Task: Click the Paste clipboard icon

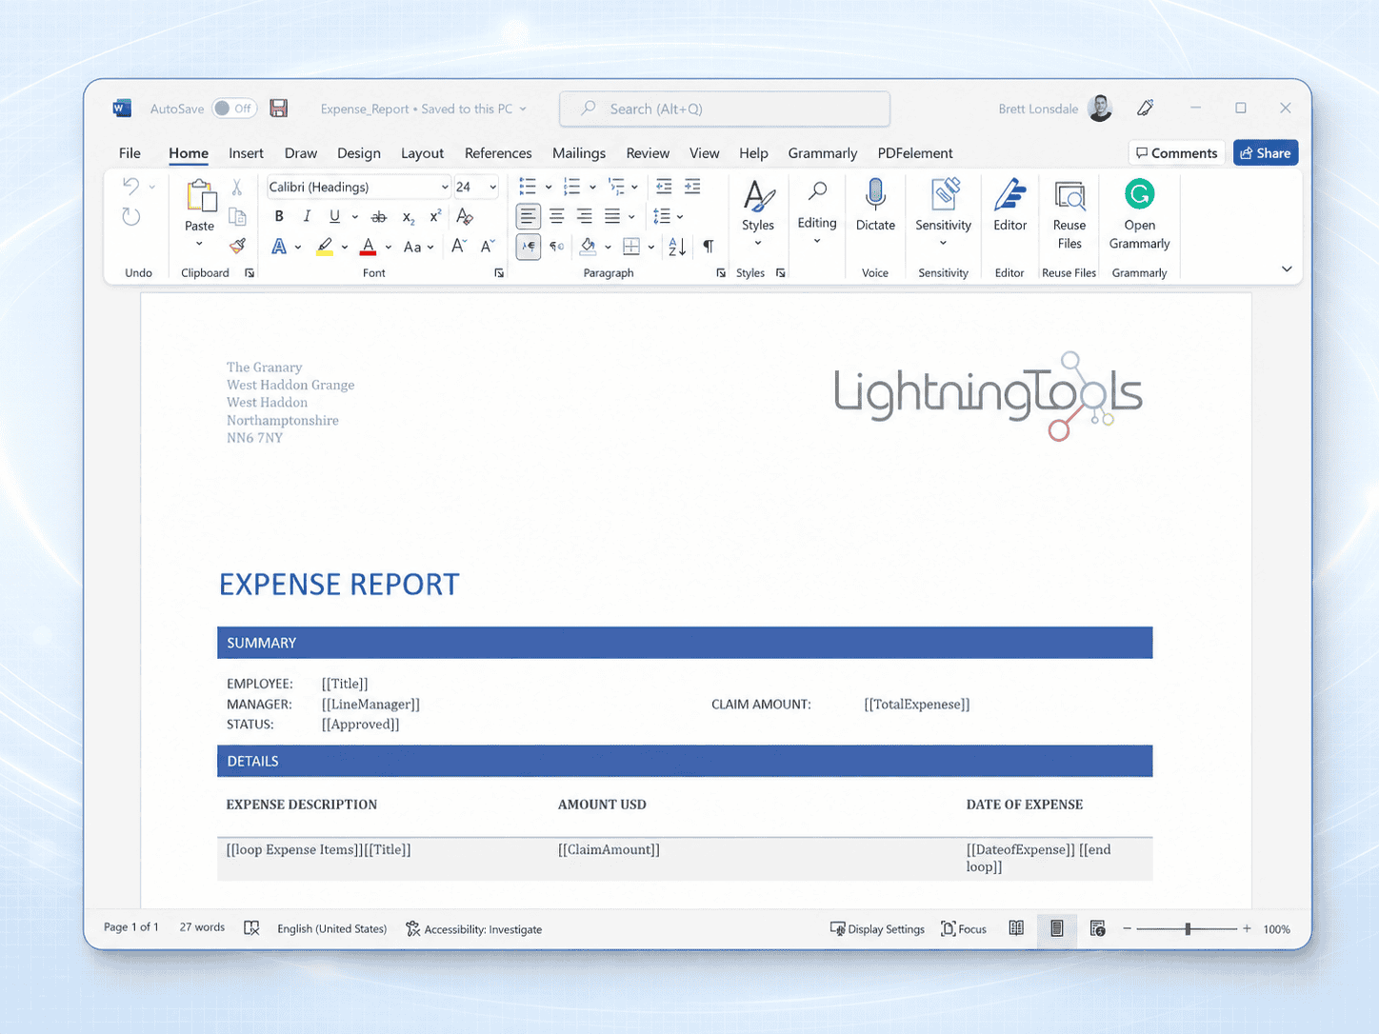Action: pos(200,195)
